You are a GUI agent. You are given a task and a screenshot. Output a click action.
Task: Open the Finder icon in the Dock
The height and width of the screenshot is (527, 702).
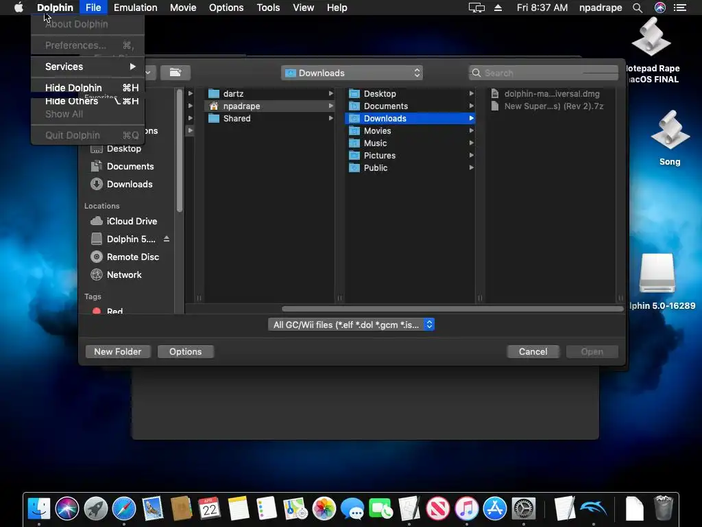39,508
